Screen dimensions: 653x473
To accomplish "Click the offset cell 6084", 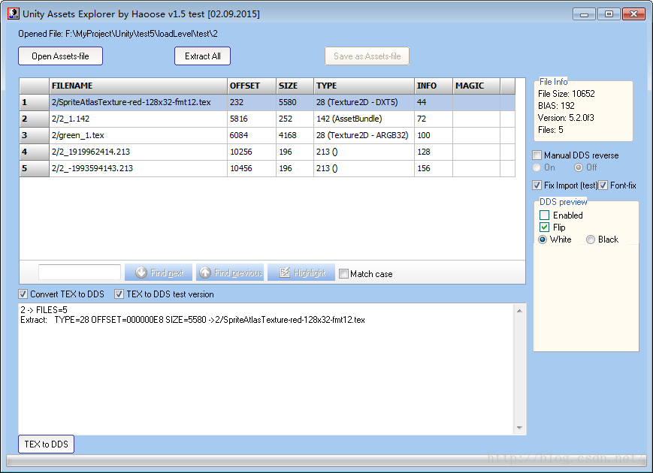I will [252, 136].
